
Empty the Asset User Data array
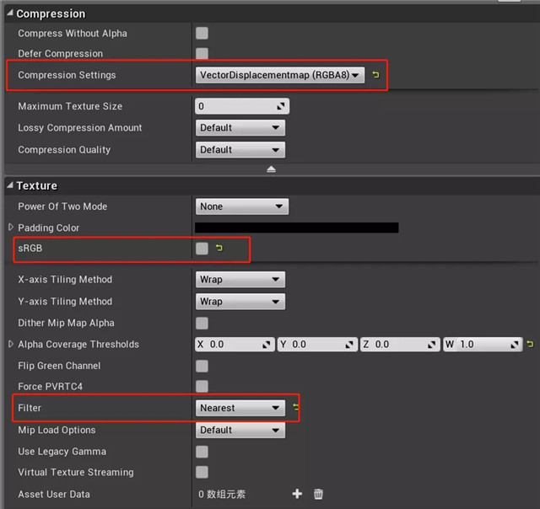318,494
